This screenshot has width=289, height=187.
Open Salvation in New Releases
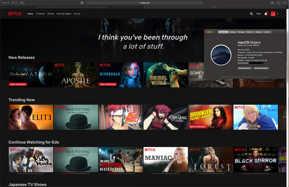pos(31,75)
